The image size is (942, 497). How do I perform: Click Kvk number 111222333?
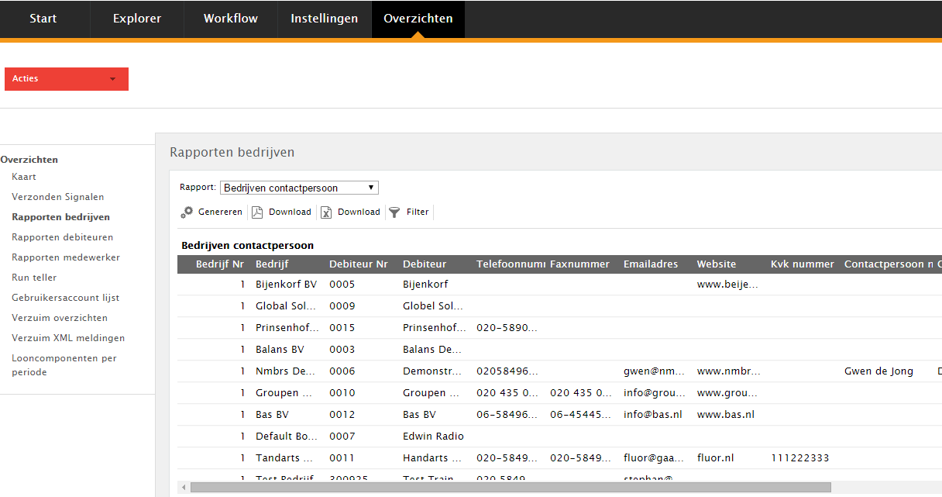[799, 458]
